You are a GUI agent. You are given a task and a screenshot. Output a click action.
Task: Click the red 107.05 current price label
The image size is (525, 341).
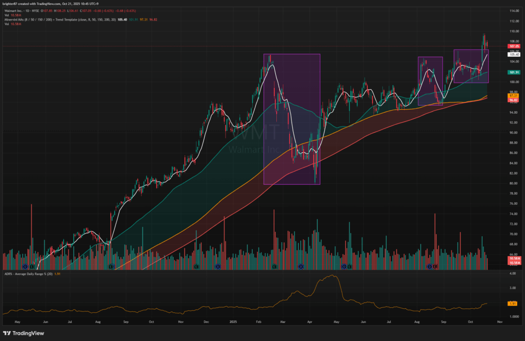pos(514,46)
